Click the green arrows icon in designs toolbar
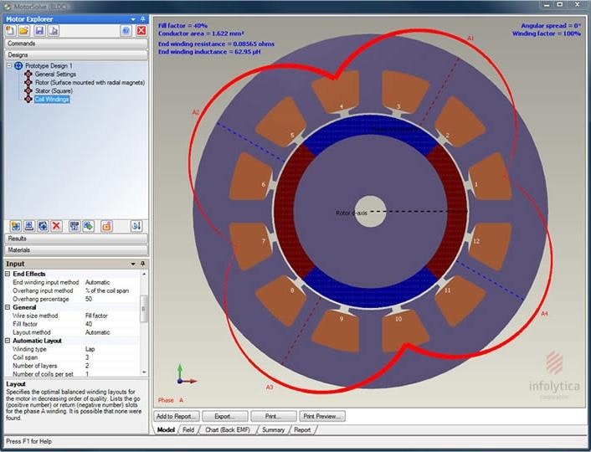This screenshot has height=452, width=591. pyautogui.click(x=88, y=226)
